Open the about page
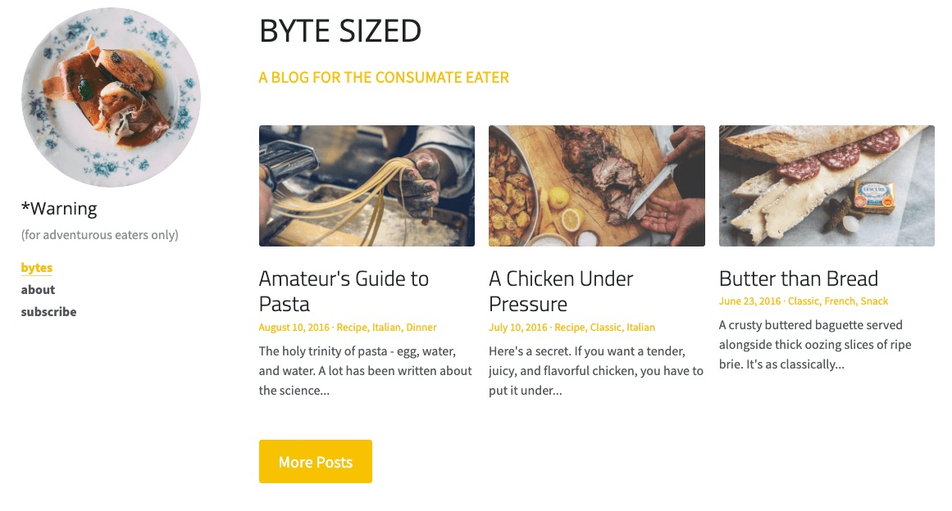Viewport: 952px width, 511px height. point(38,290)
